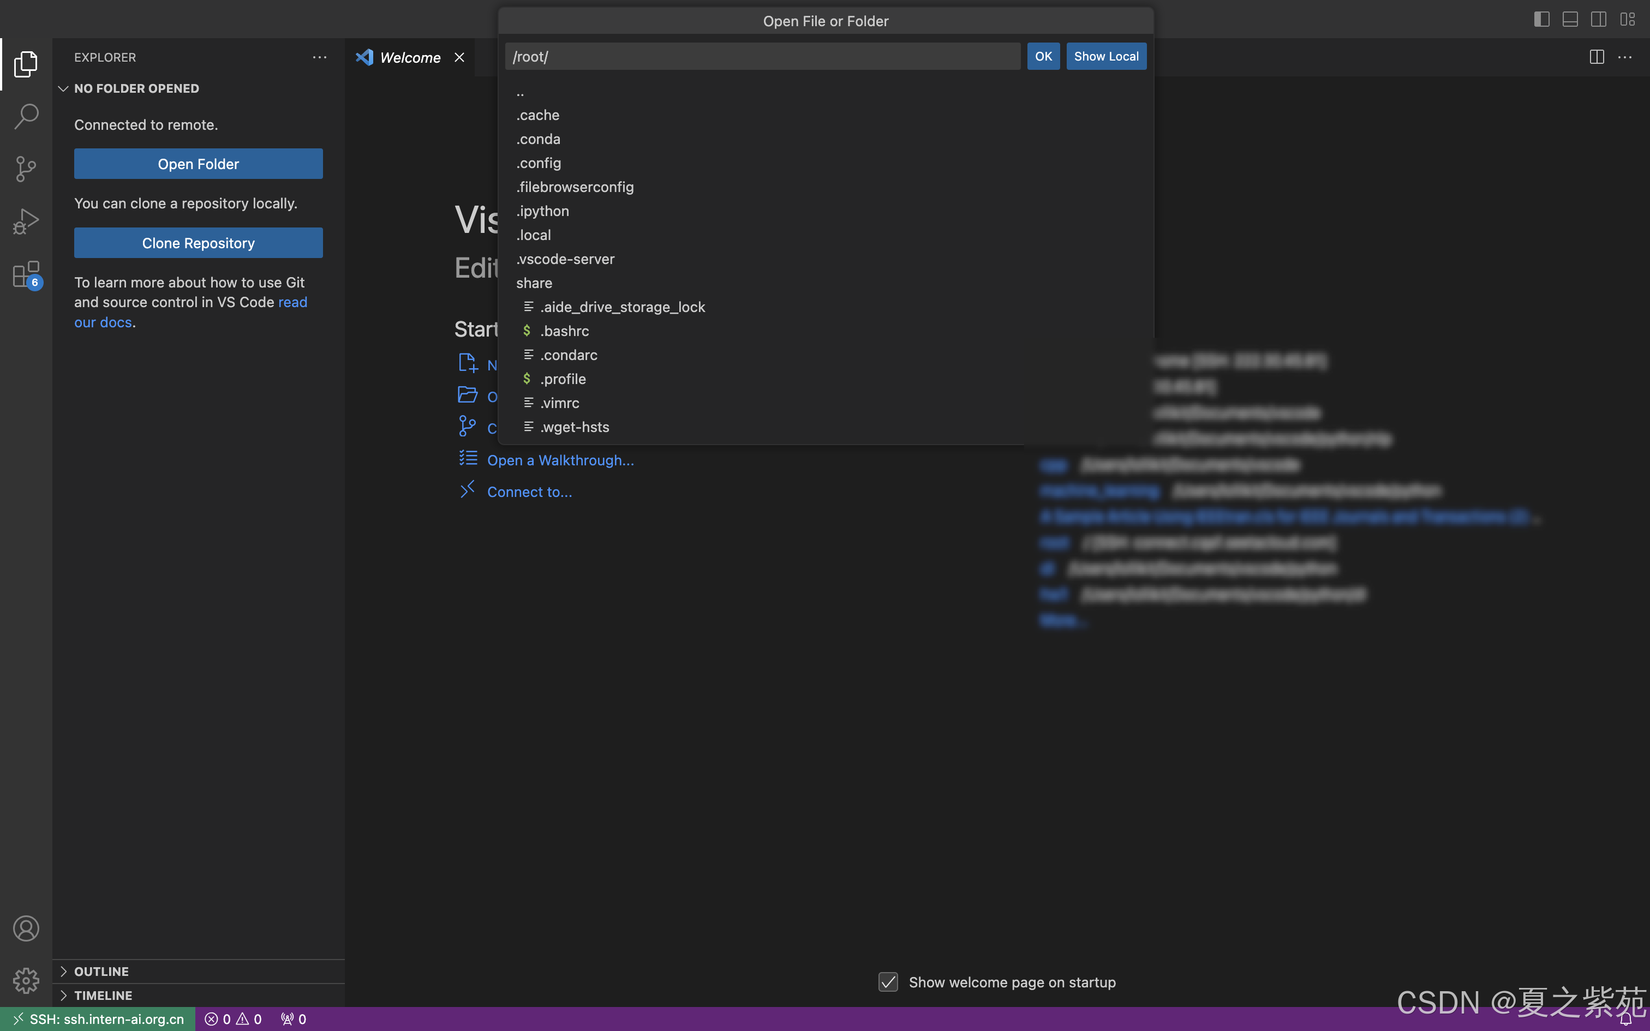The image size is (1650, 1031).
Task: Open the Manage gear icon
Action: (x=26, y=981)
